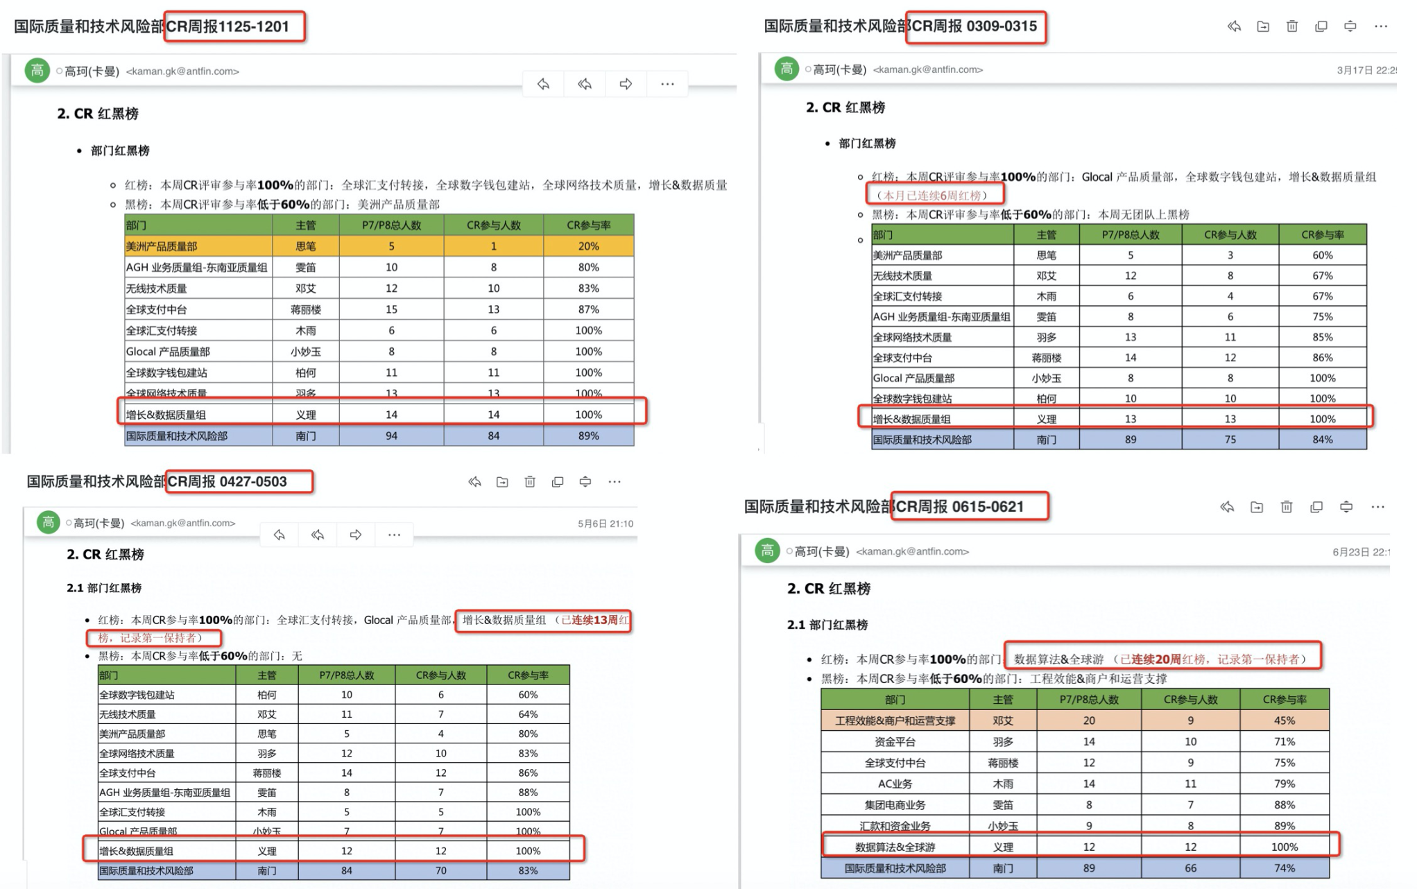Click move-to-folder icon in 0309-0315 email header
The height and width of the screenshot is (889, 1417).
coord(1263,26)
